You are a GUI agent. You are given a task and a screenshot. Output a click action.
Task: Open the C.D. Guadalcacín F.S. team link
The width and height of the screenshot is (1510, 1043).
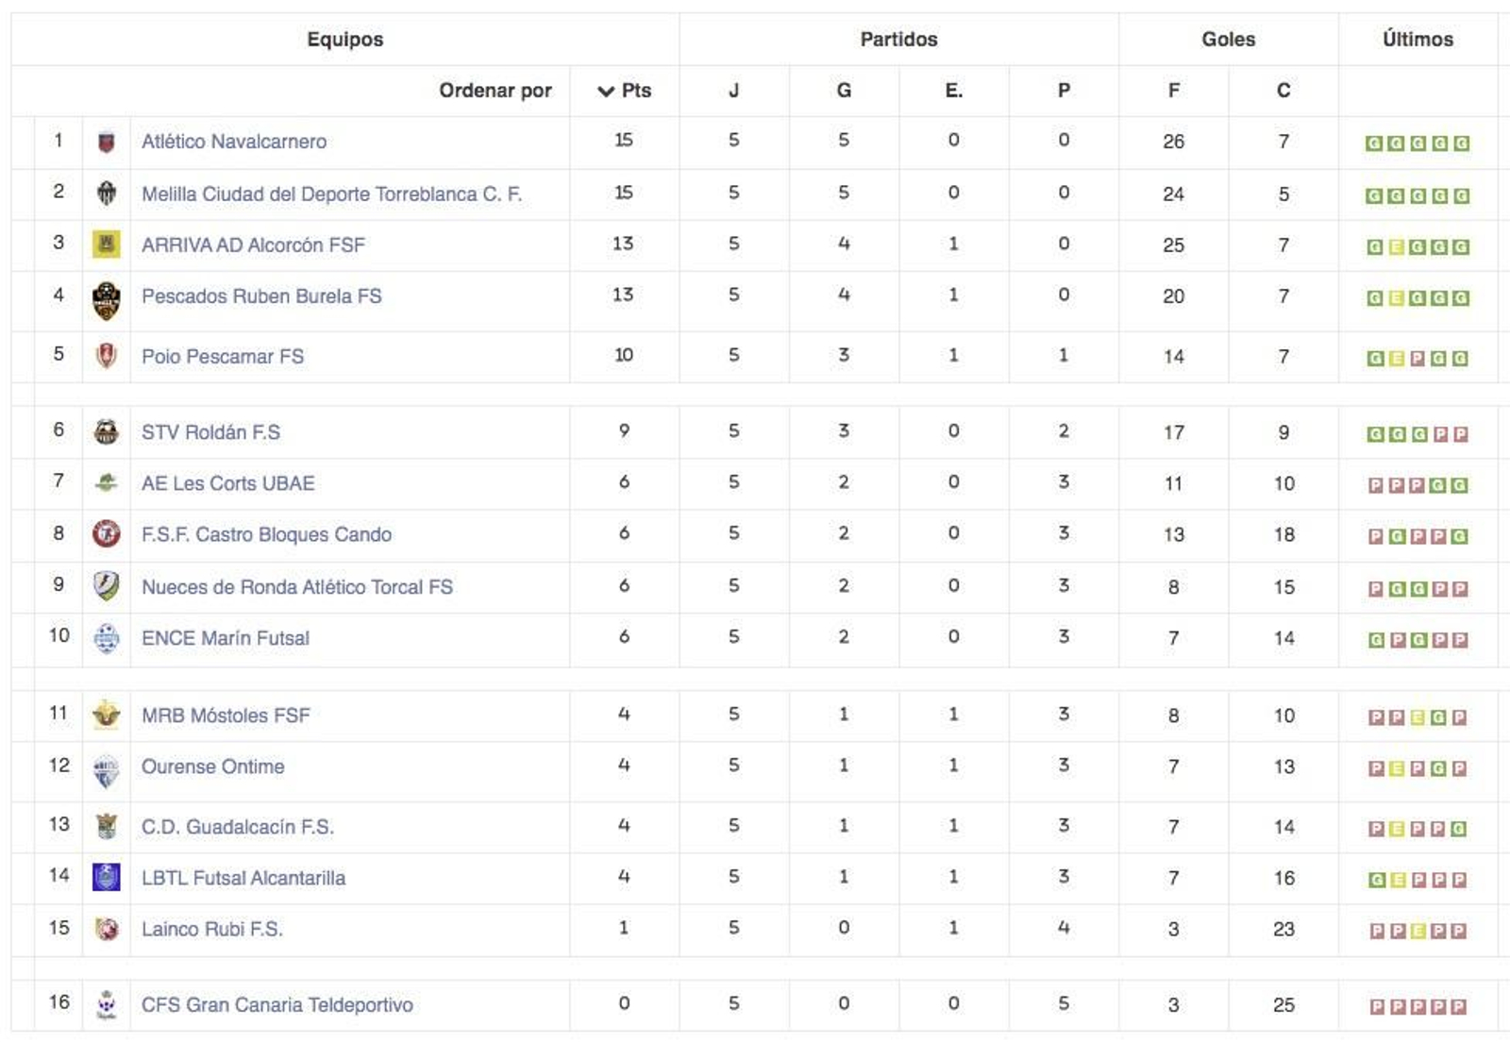coord(239,826)
